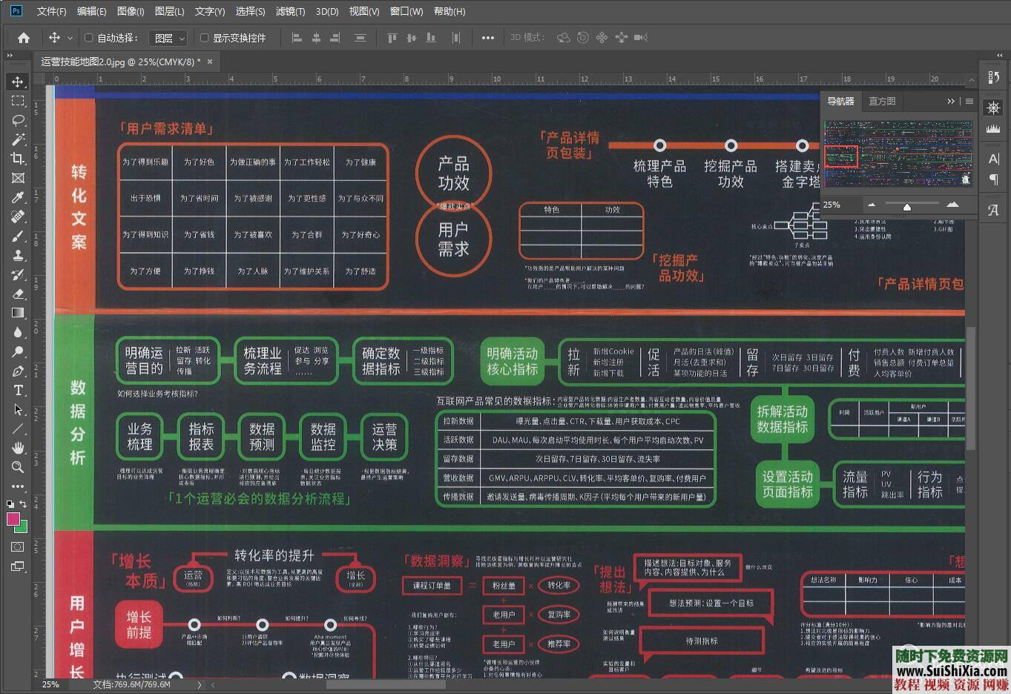The width and height of the screenshot is (1011, 694).
Task: Open the 图层 auto-select dropdown
Action: 168,38
